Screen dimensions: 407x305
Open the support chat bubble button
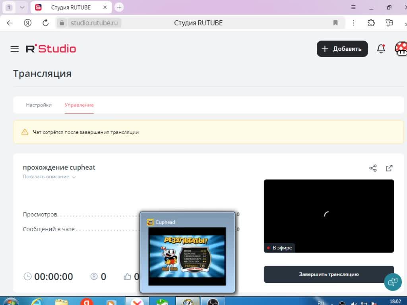click(x=393, y=282)
